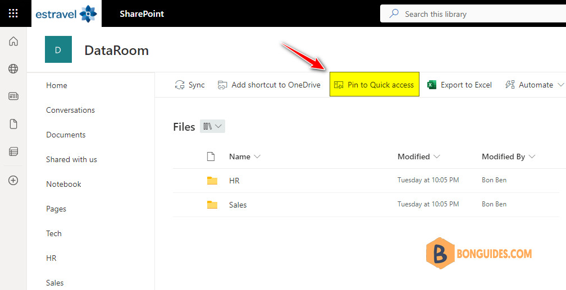
Task: Click the Files heading
Action: pos(184,127)
